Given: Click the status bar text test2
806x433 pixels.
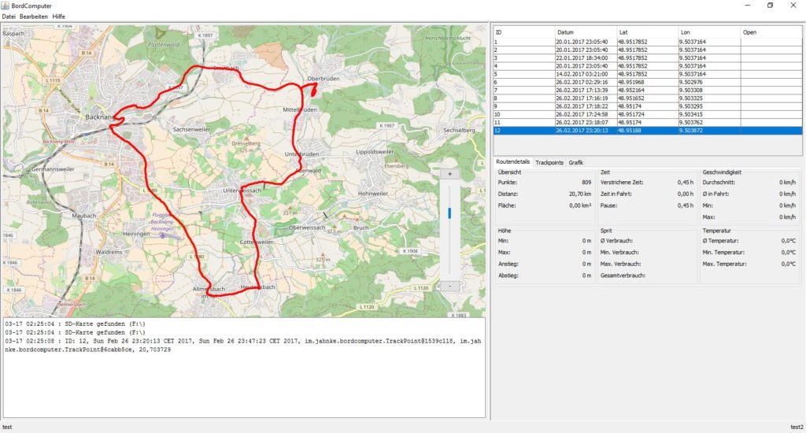Looking at the screenshot, I should tap(797, 427).
